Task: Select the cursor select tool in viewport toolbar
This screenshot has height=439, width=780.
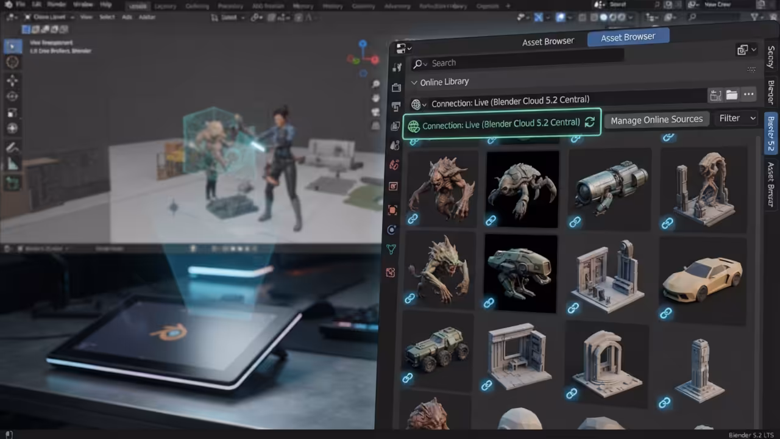Action: pos(13,46)
